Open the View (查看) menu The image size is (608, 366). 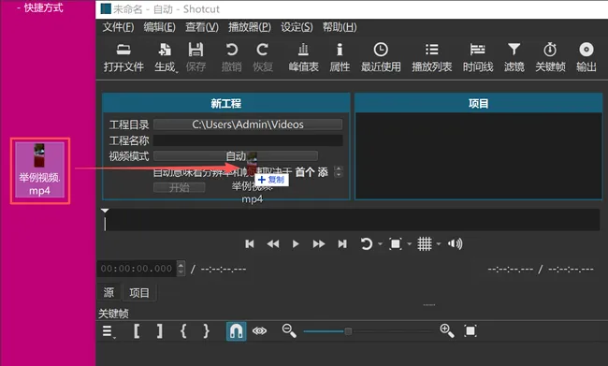pos(202,27)
